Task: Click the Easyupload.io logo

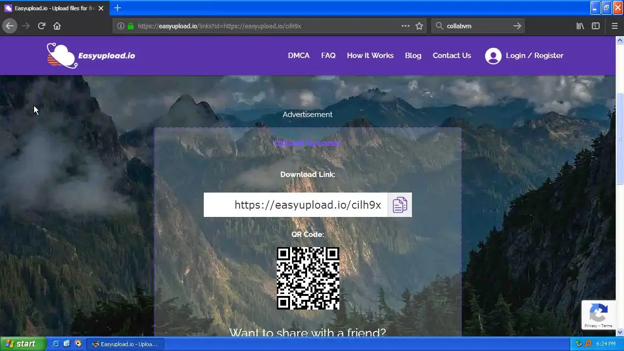Action: 91,55
